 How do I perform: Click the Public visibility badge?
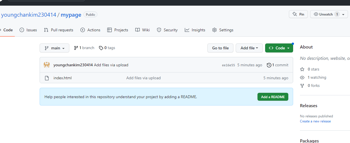(x=90, y=14)
